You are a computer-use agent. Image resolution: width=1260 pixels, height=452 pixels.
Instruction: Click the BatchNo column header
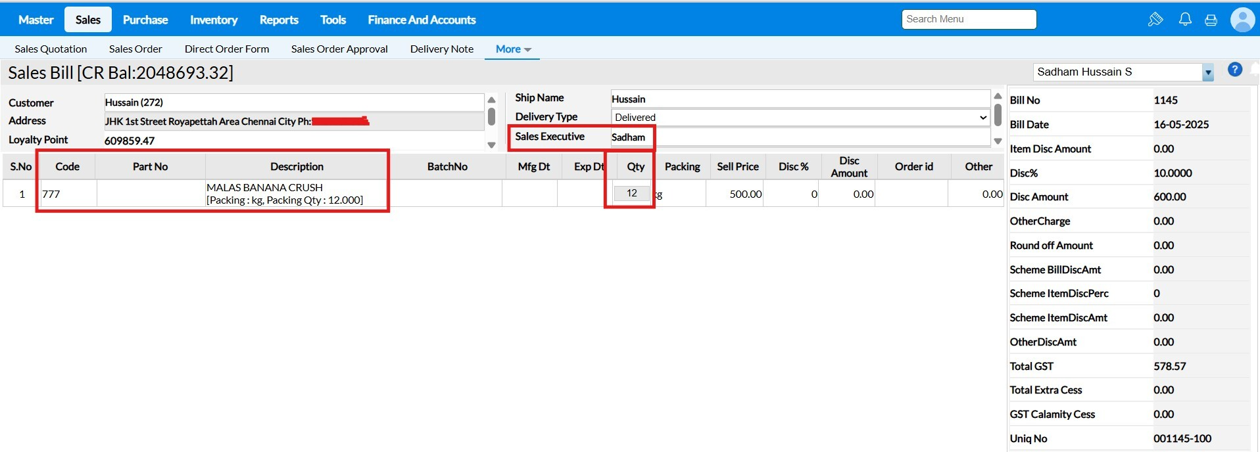tap(447, 167)
